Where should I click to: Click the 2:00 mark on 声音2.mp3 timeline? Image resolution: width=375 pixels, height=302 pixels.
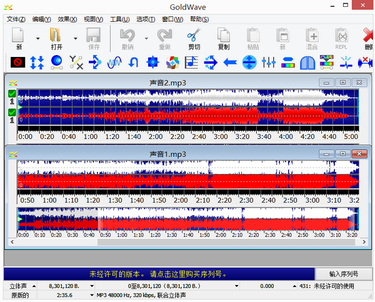154,136
